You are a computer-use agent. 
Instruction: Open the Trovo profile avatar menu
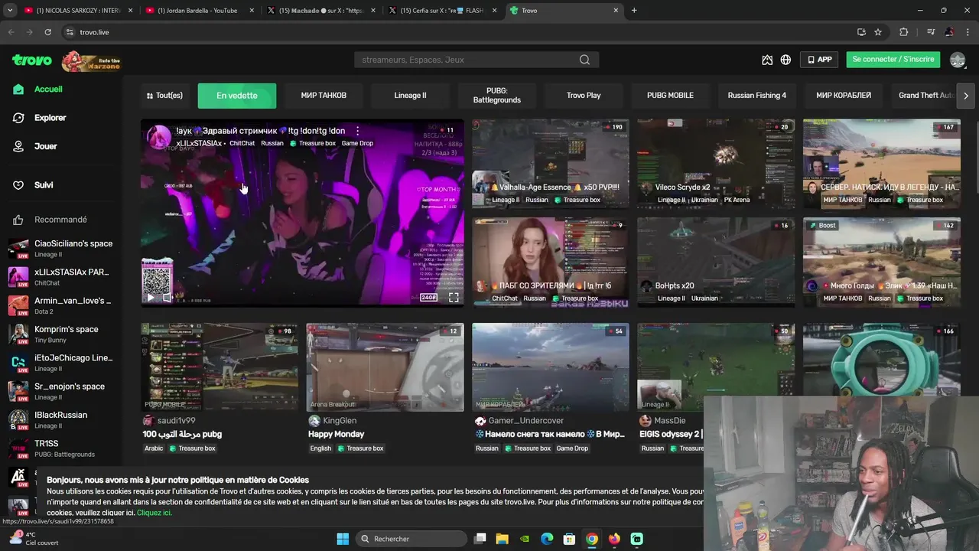pyautogui.click(x=958, y=60)
